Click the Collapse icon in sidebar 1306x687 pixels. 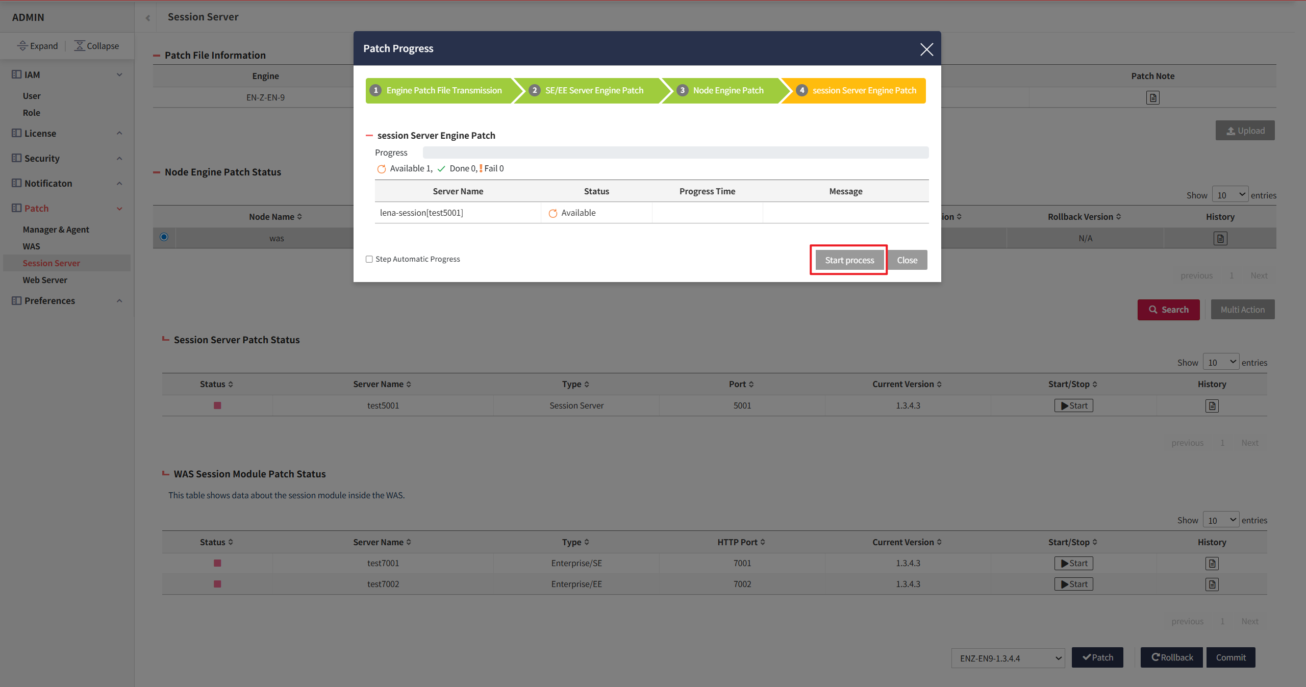pyautogui.click(x=80, y=45)
